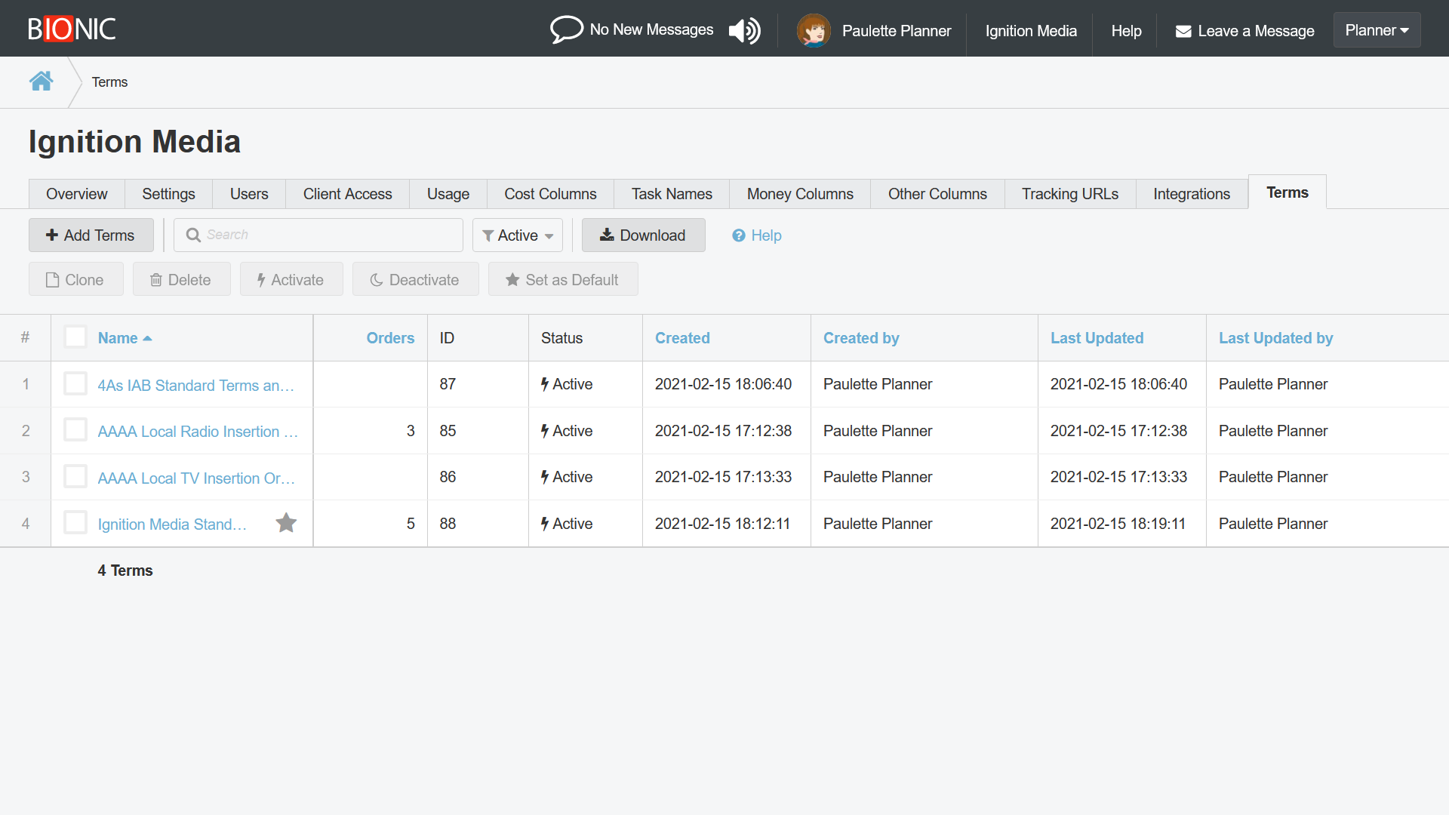Open Ignition Media Stand… terms link
Image resolution: width=1449 pixels, height=815 pixels.
click(173, 524)
